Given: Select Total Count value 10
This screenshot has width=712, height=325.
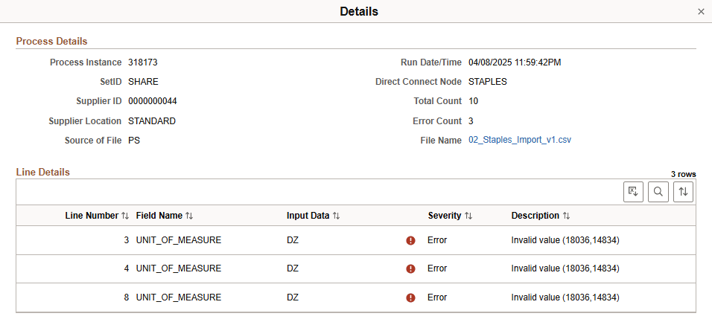Looking at the screenshot, I should point(473,102).
